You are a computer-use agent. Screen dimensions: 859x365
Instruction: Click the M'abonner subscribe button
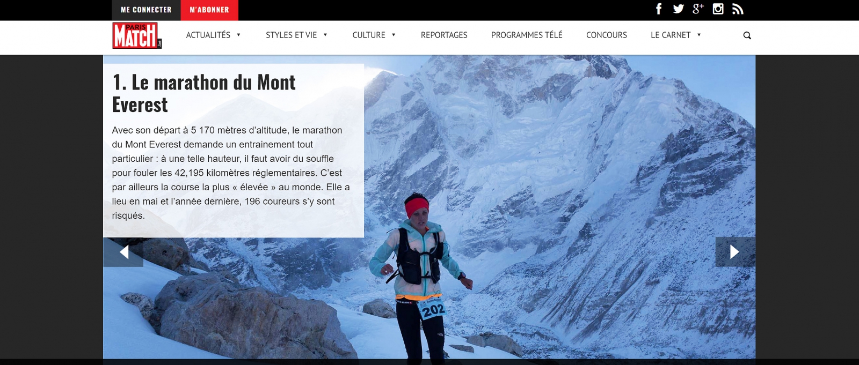pyautogui.click(x=209, y=10)
